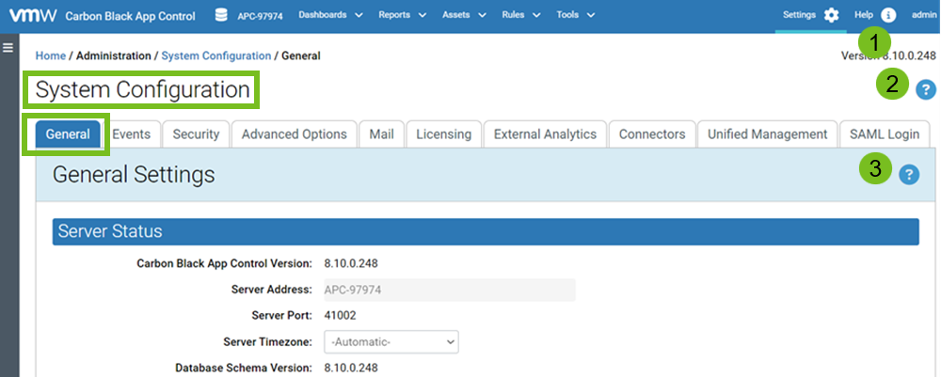Click the Help text in header
The image size is (941, 377).
864,15
